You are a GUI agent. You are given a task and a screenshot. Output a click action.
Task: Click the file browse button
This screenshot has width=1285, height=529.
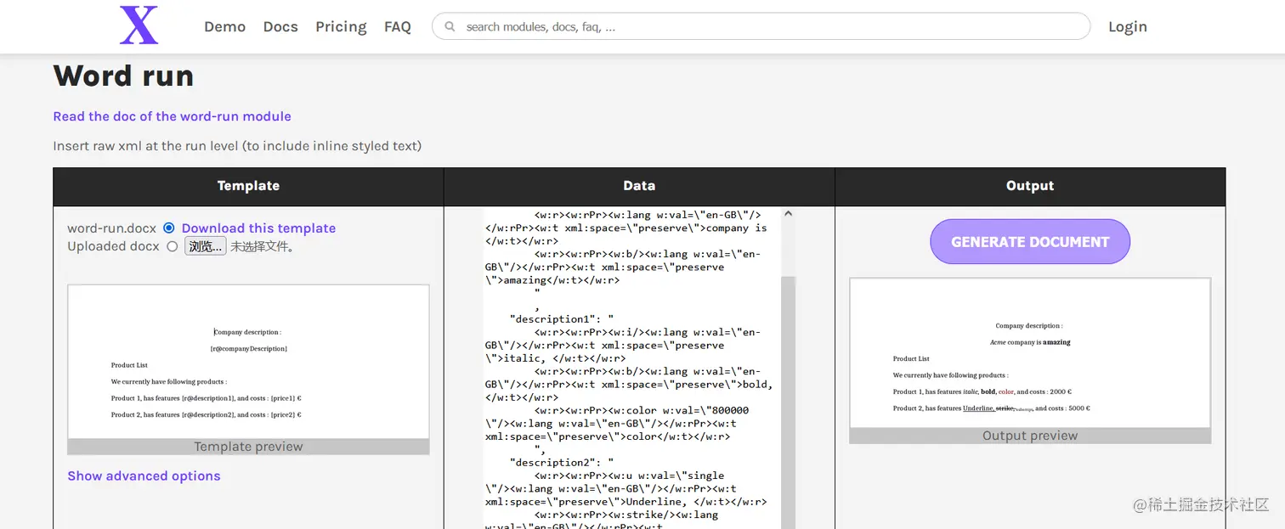point(206,246)
